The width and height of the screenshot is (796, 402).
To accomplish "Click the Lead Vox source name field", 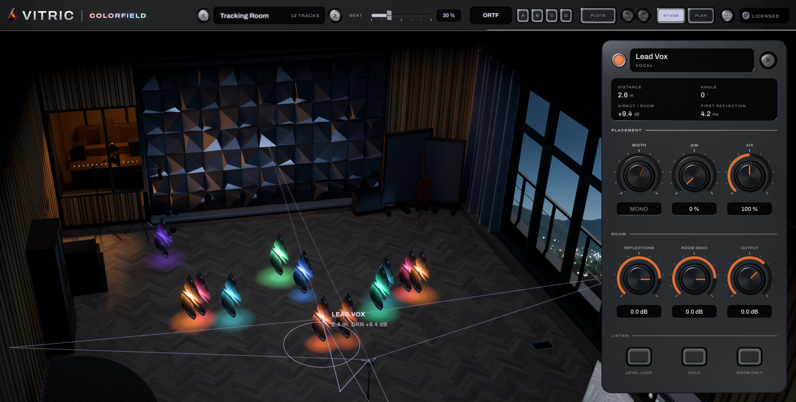I will pyautogui.click(x=692, y=60).
